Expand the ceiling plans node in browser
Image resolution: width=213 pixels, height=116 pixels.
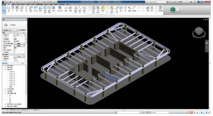[5, 89]
